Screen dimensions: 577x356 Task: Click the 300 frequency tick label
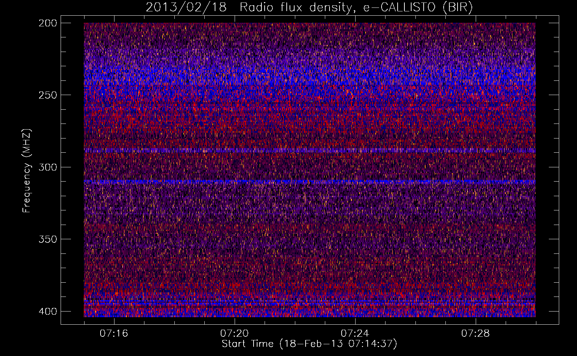tap(47, 167)
